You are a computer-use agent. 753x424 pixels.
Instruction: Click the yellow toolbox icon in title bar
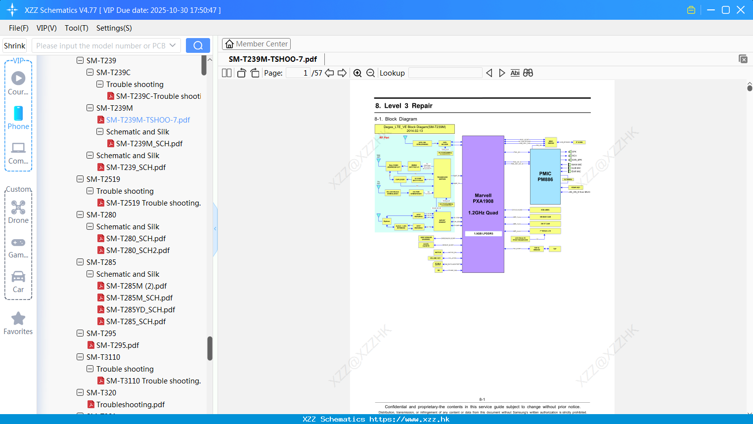(x=691, y=10)
